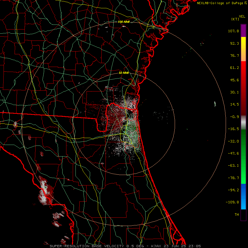Viewport: 248px width, 248px height.
Task: Click the Super-Resolution Base Velocity caption text
Action: coord(87,246)
